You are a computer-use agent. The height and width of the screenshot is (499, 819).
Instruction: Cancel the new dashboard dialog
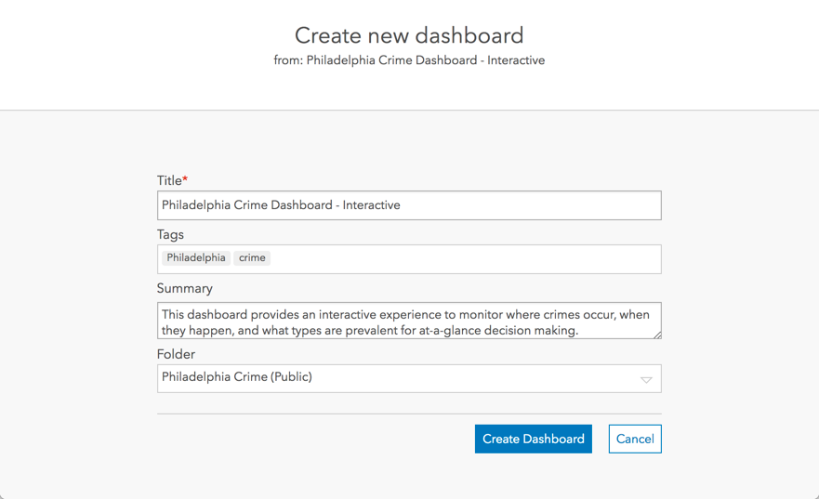(x=635, y=439)
